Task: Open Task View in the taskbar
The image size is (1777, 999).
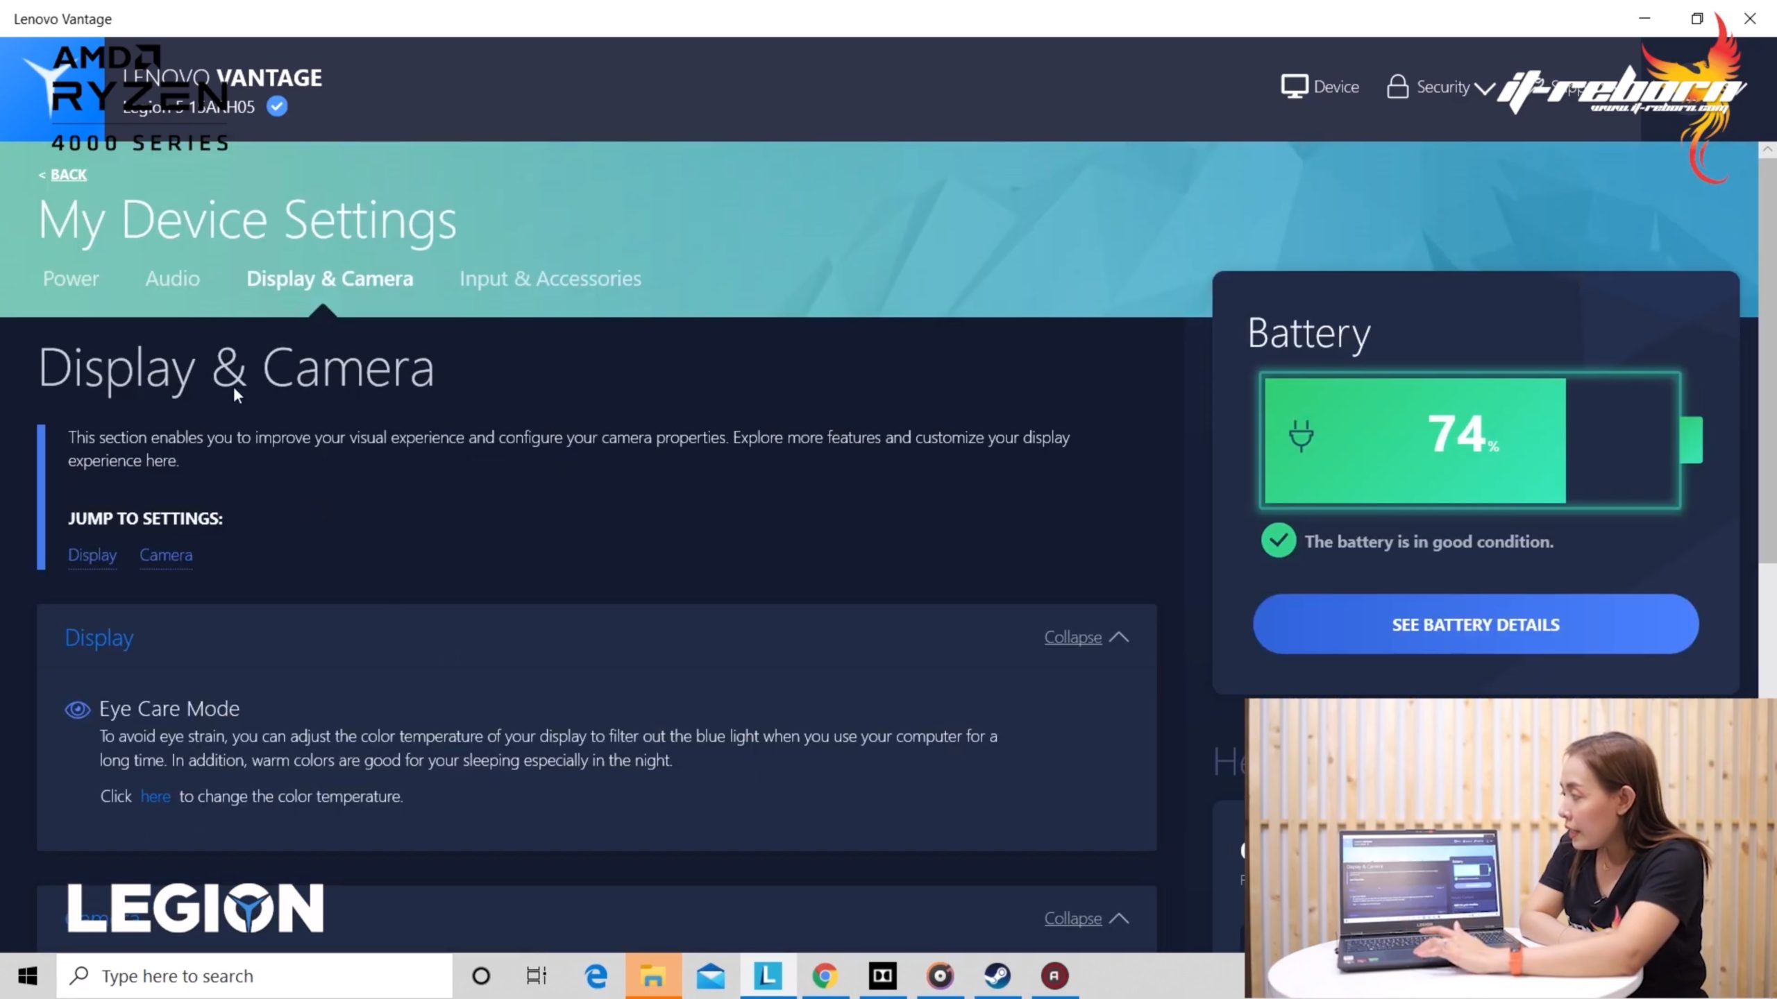Action: click(536, 976)
